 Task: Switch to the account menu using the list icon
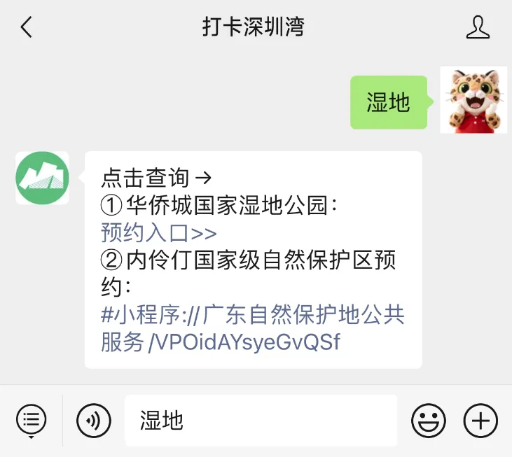32,419
